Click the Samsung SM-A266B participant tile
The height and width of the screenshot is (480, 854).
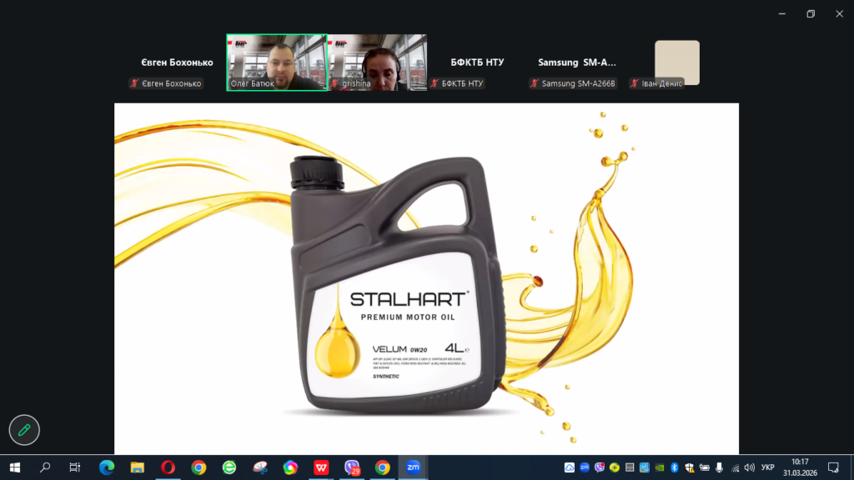point(576,62)
